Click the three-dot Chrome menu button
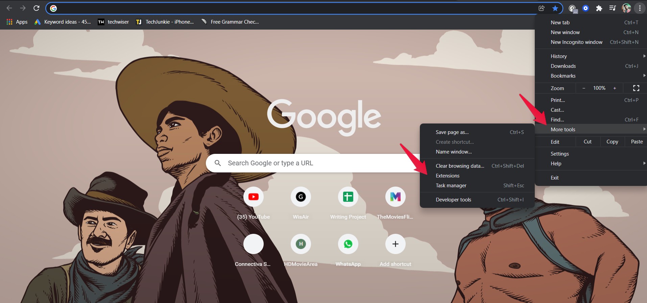This screenshot has height=303, width=647. tap(640, 8)
